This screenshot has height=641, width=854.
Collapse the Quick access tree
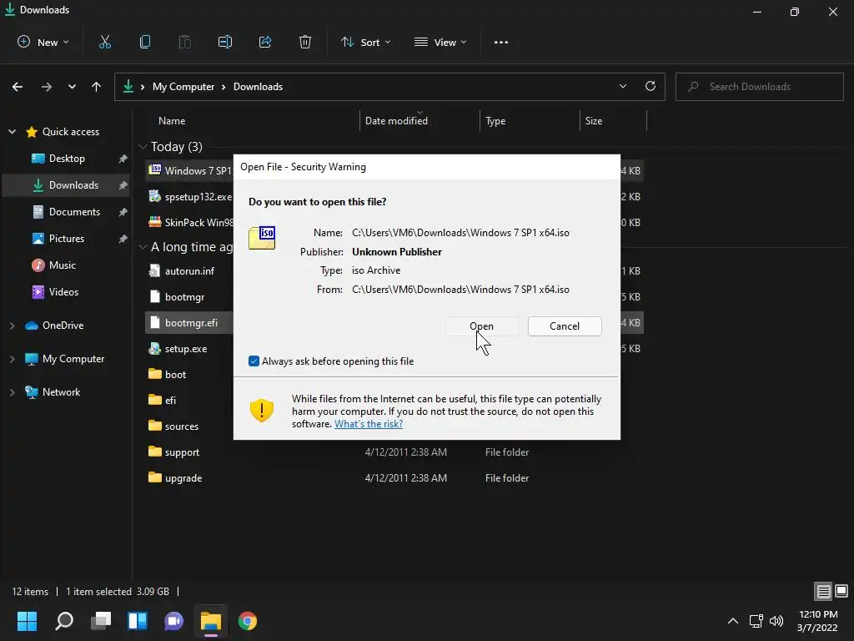pyautogui.click(x=12, y=131)
